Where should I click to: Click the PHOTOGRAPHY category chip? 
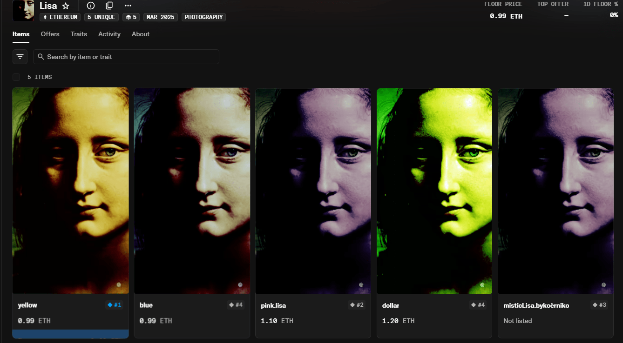(x=204, y=17)
